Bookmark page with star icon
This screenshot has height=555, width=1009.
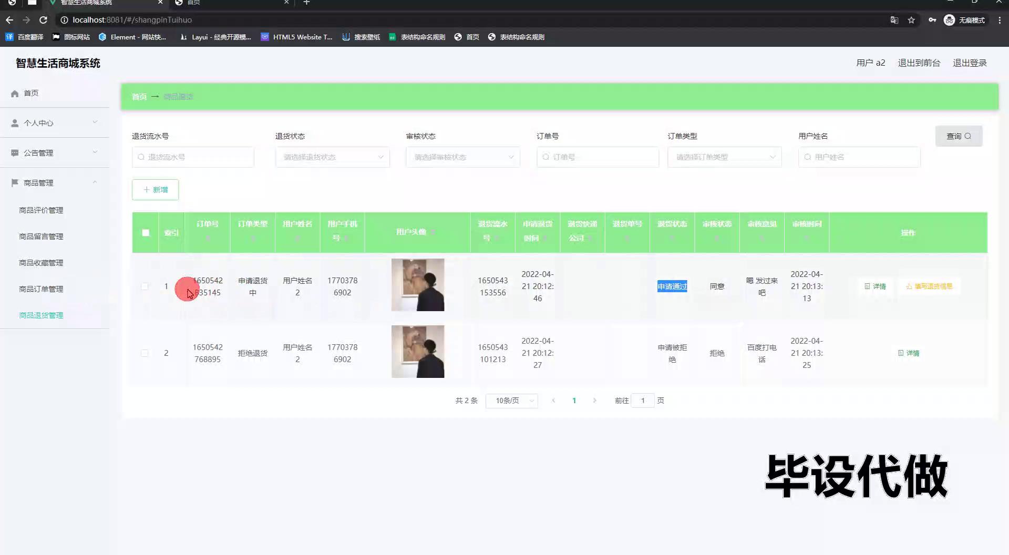(x=911, y=20)
